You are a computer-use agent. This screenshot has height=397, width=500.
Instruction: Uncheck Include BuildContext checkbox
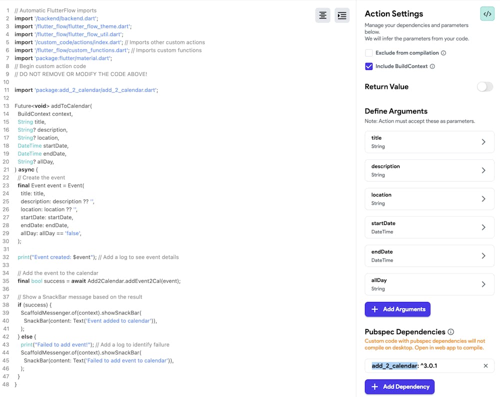(369, 66)
